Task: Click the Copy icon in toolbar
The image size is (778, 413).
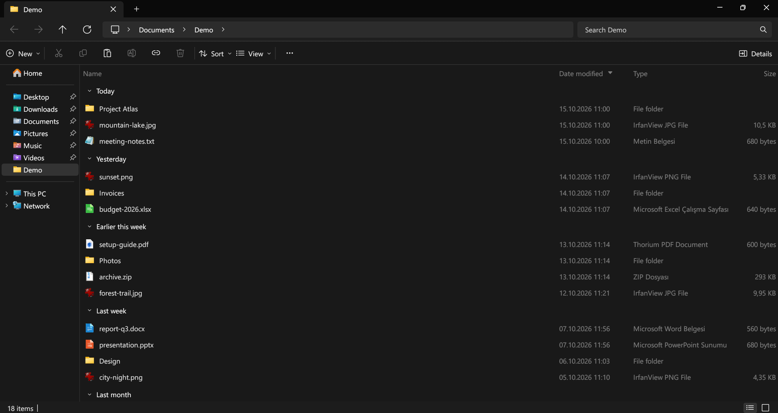Action: 83,53
